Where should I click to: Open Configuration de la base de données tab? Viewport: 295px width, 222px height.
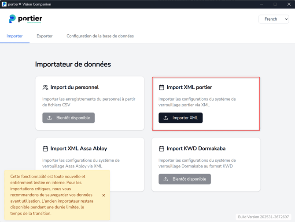click(x=100, y=36)
